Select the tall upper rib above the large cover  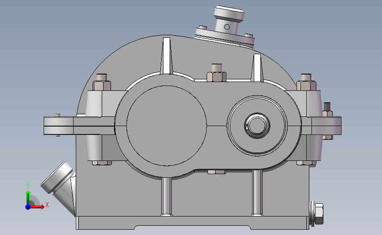167,56
